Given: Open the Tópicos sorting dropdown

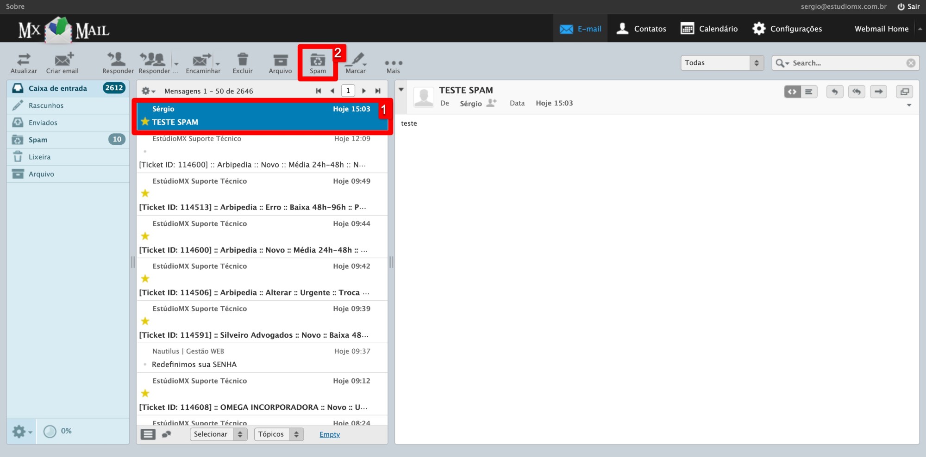Looking at the screenshot, I should tap(278, 434).
